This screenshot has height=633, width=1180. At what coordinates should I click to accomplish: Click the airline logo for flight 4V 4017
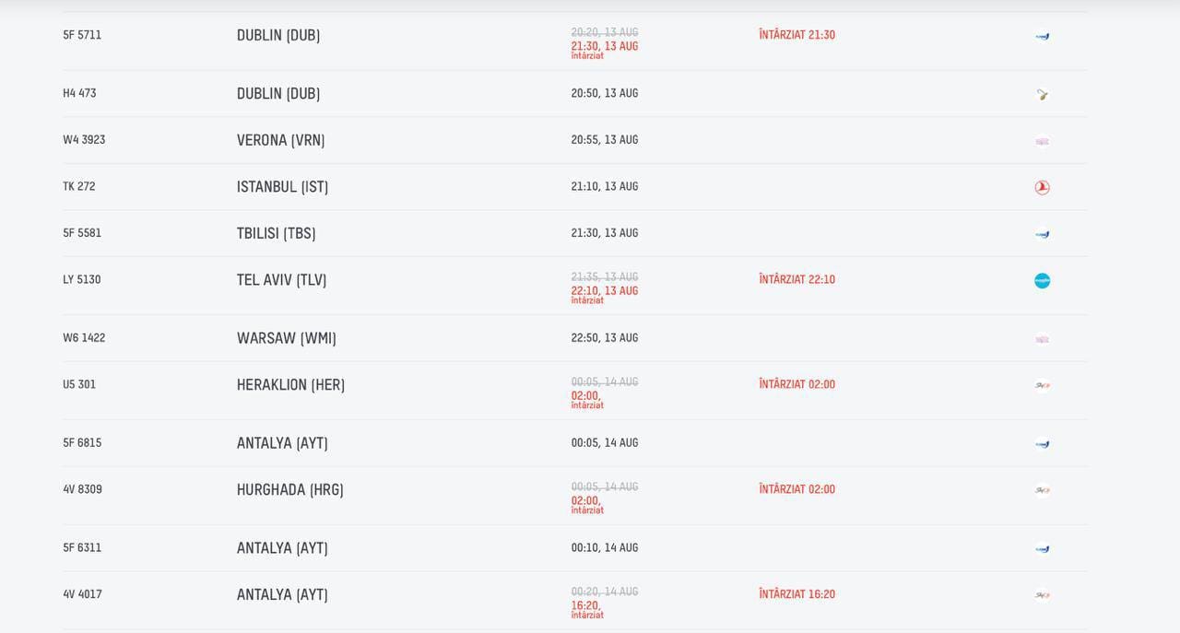1042,595
